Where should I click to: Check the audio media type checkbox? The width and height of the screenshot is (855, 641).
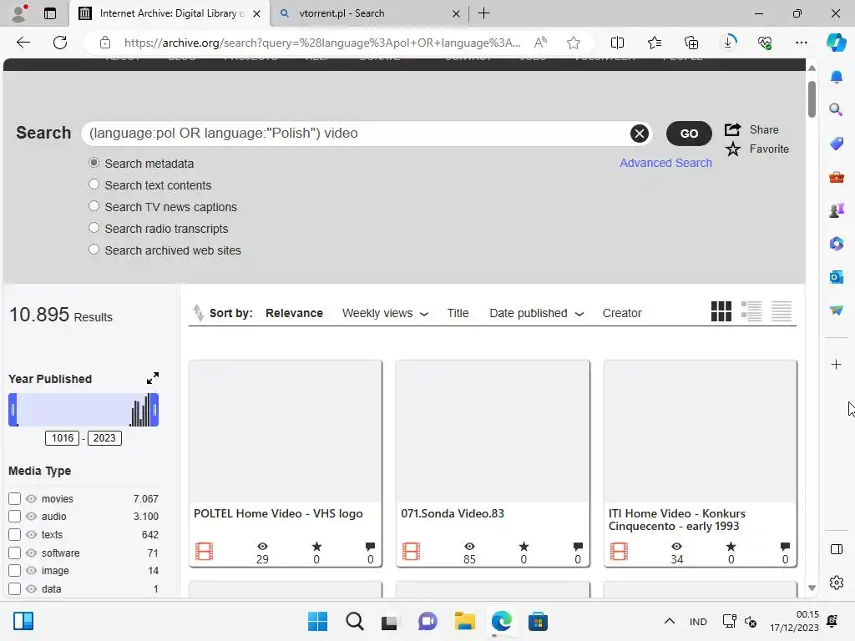[x=15, y=516]
